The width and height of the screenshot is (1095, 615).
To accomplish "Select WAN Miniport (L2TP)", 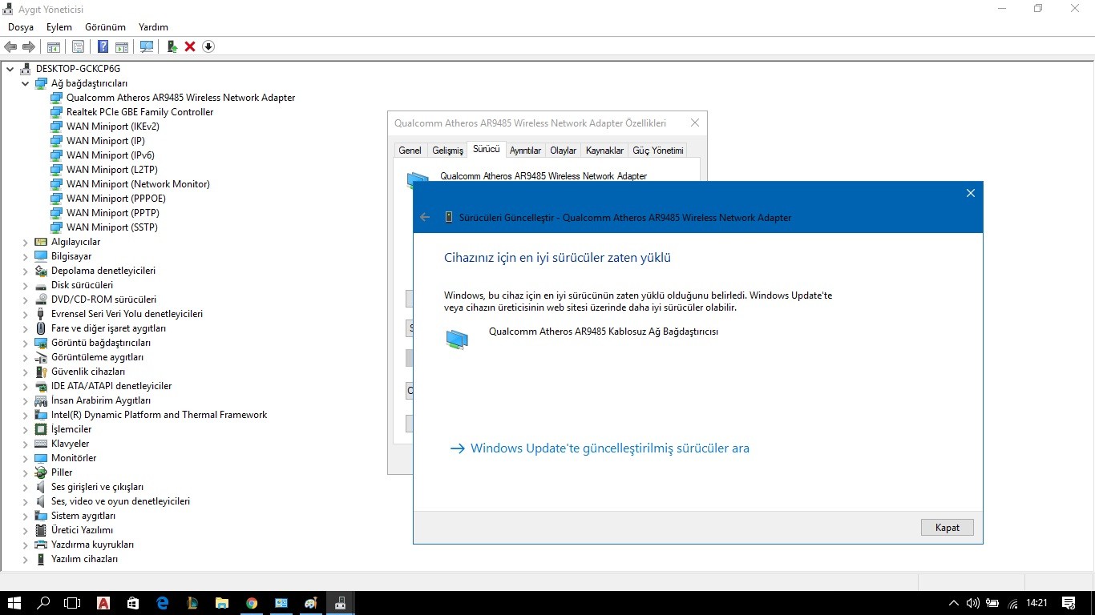I will point(111,170).
